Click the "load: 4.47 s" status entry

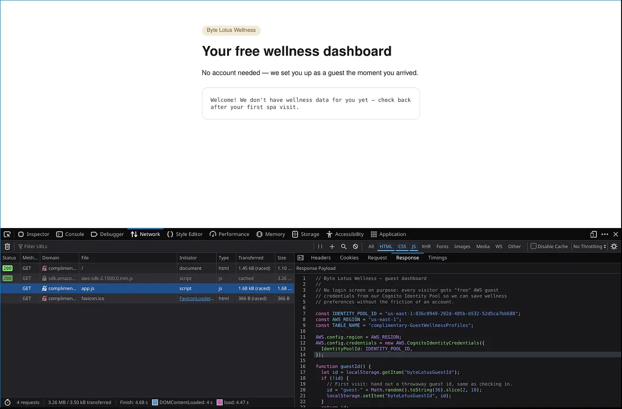[233, 402]
